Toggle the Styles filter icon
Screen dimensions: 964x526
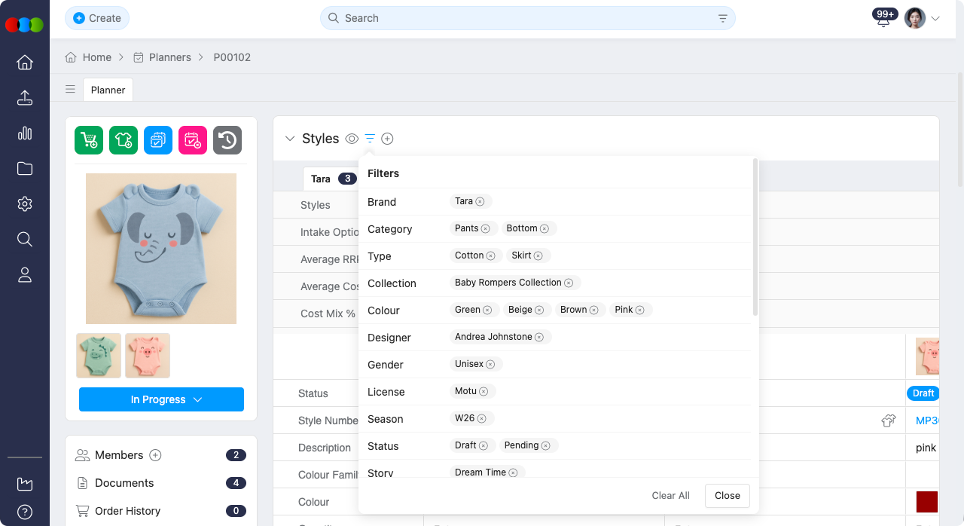369,139
